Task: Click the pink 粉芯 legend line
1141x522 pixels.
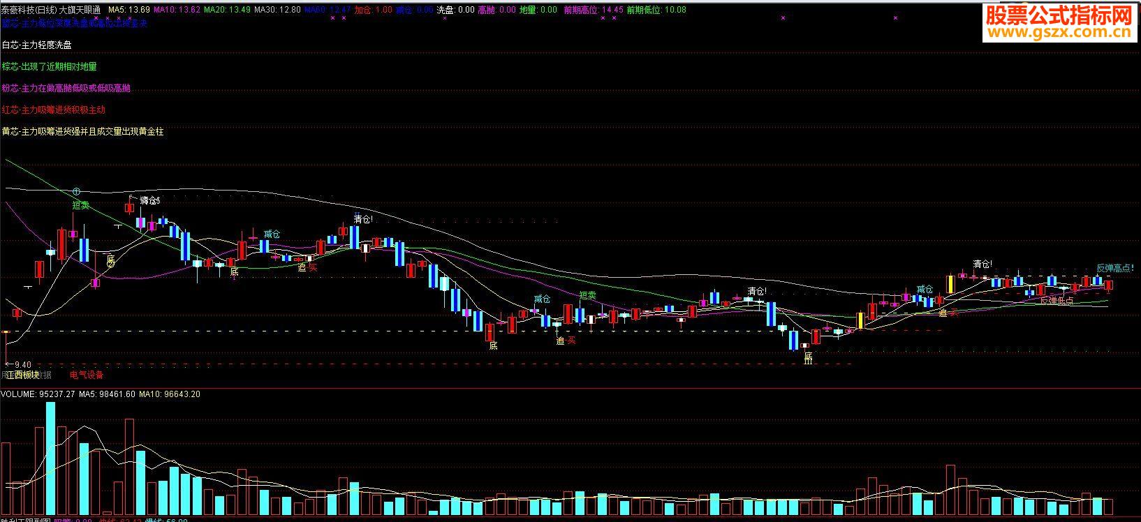Action: tap(66, 88)
